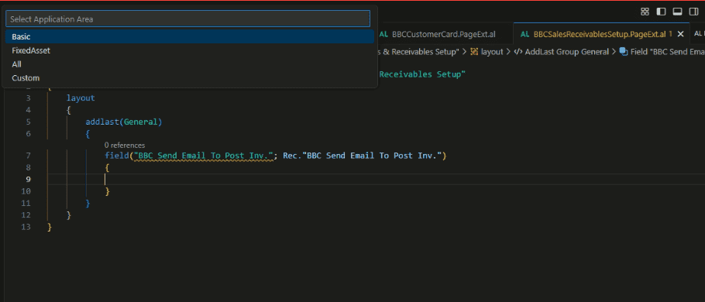Click AL icon on BBCSalesReceivablesSetup tab
Viewport: 705px width, 302px height.
pos(525,34)
